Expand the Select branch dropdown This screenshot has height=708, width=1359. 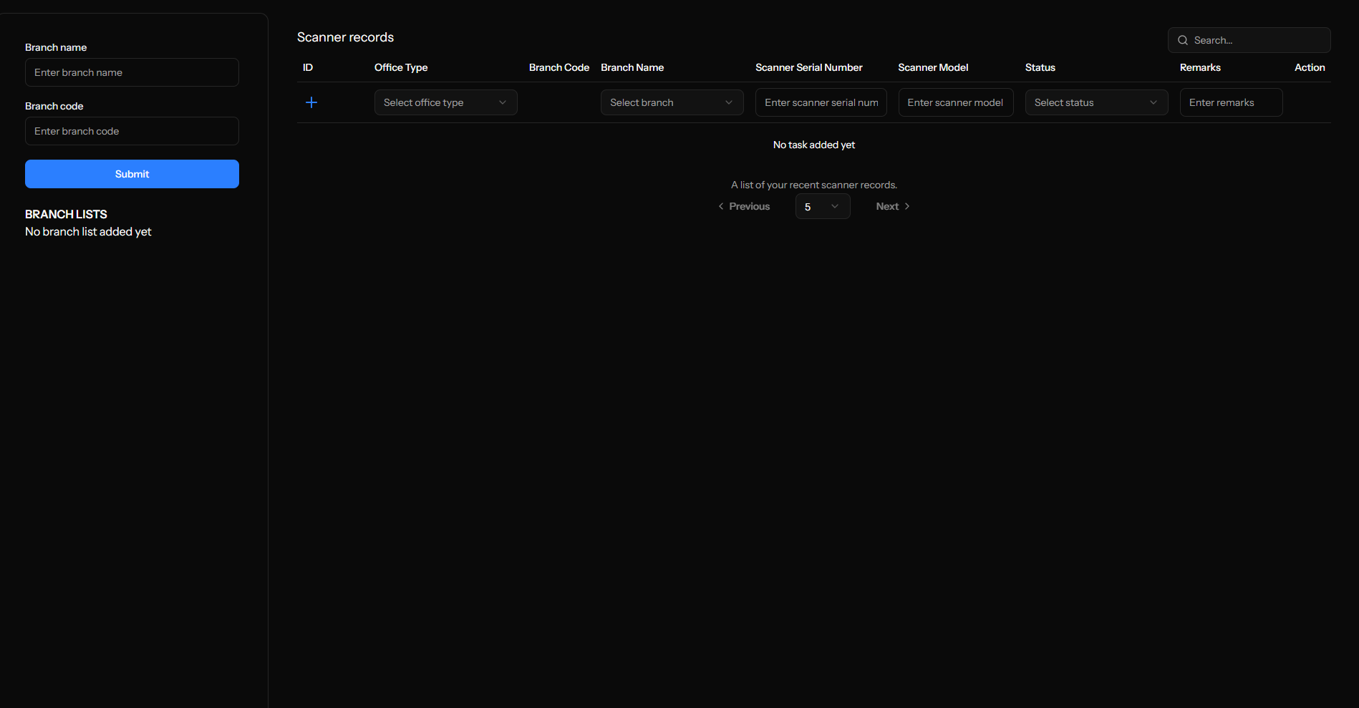672,102
